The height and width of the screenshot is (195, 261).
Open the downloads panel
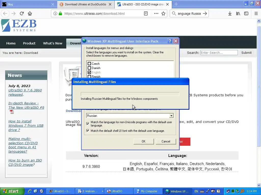coord(230,14)
